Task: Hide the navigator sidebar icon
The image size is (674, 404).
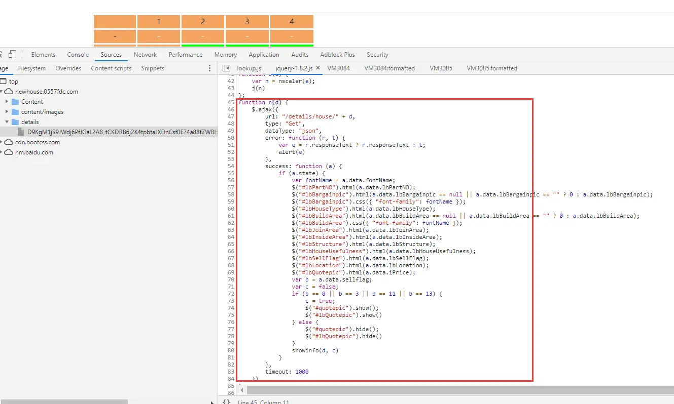Action: click(x=226, y=68)
